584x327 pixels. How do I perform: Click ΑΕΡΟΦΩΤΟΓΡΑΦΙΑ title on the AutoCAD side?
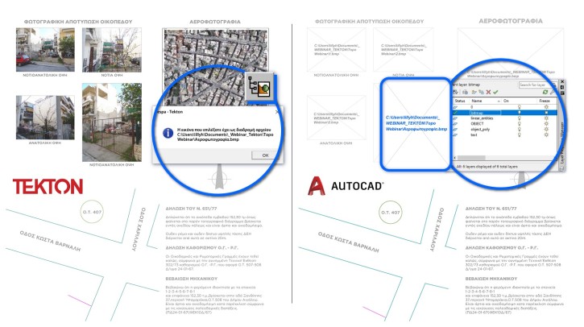pyautogui.click(x=511, y=21)
